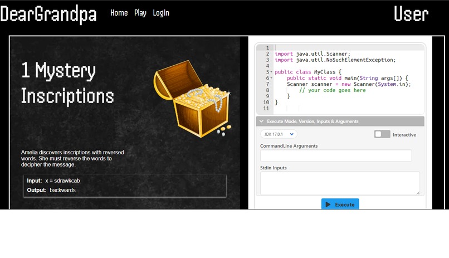The height and width of the screenshot is (258, 449).
Task: Run the code with Execute button
Action: pos(340,204)
